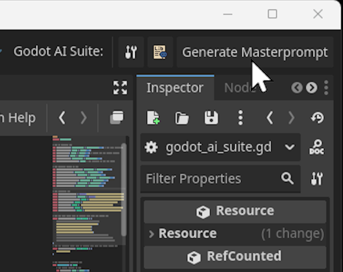Open documentation for this object
Screen dimensions: 343x272
click(317, 147)
